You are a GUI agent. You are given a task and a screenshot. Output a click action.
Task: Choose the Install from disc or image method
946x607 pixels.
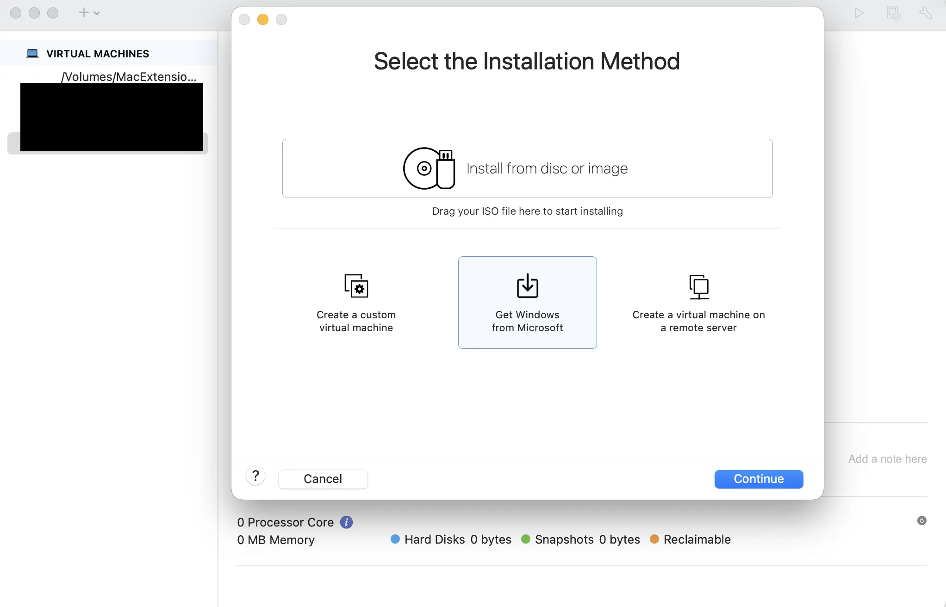point(527,168)
